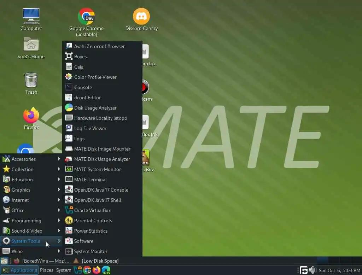Screen dimensions: 362x275
Task: Open the Office category label
Action: 18,210
